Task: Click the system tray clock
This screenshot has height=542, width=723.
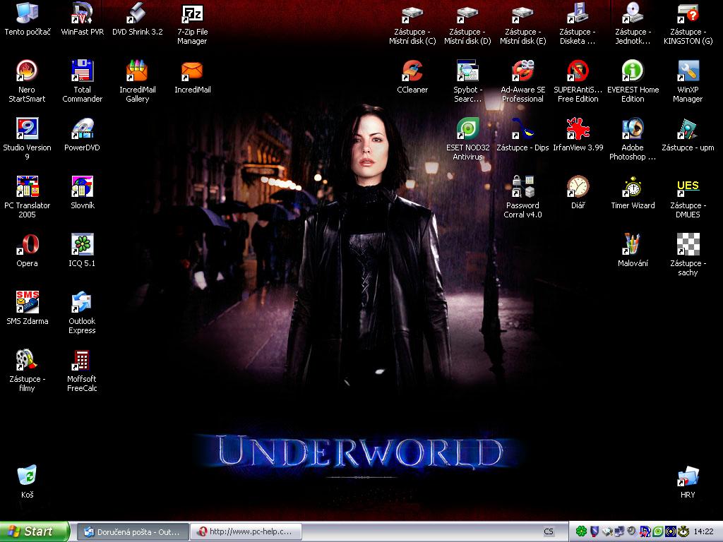Action: 703,531
